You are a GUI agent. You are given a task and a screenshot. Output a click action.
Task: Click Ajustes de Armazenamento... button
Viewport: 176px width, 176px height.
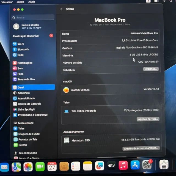[141, 148]
